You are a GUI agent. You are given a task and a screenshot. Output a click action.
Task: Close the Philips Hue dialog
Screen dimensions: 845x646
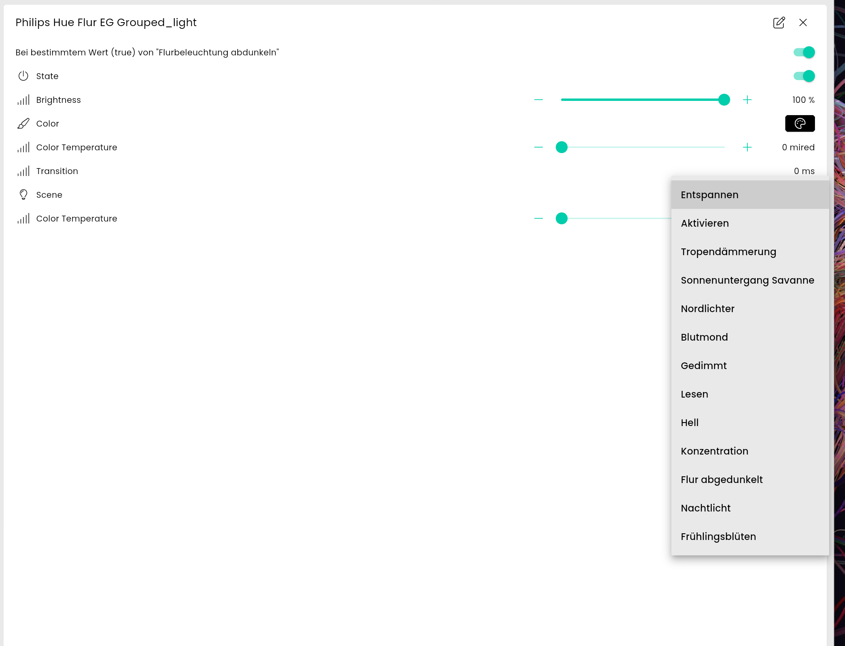click(x=803, y=23)
